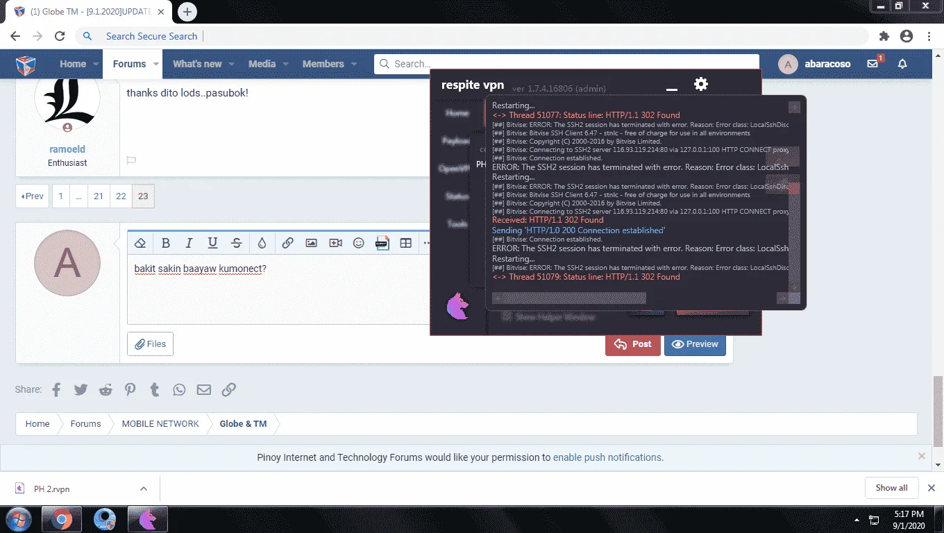Report ramoeld's post using flag icon

[x=131, y=160]
